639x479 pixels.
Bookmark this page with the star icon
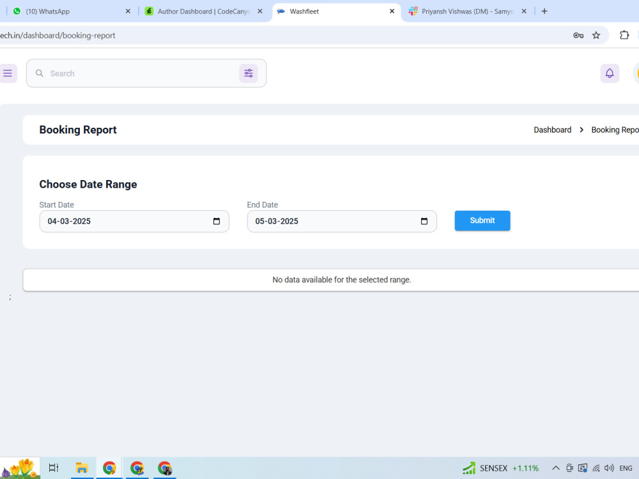[596, 35]
